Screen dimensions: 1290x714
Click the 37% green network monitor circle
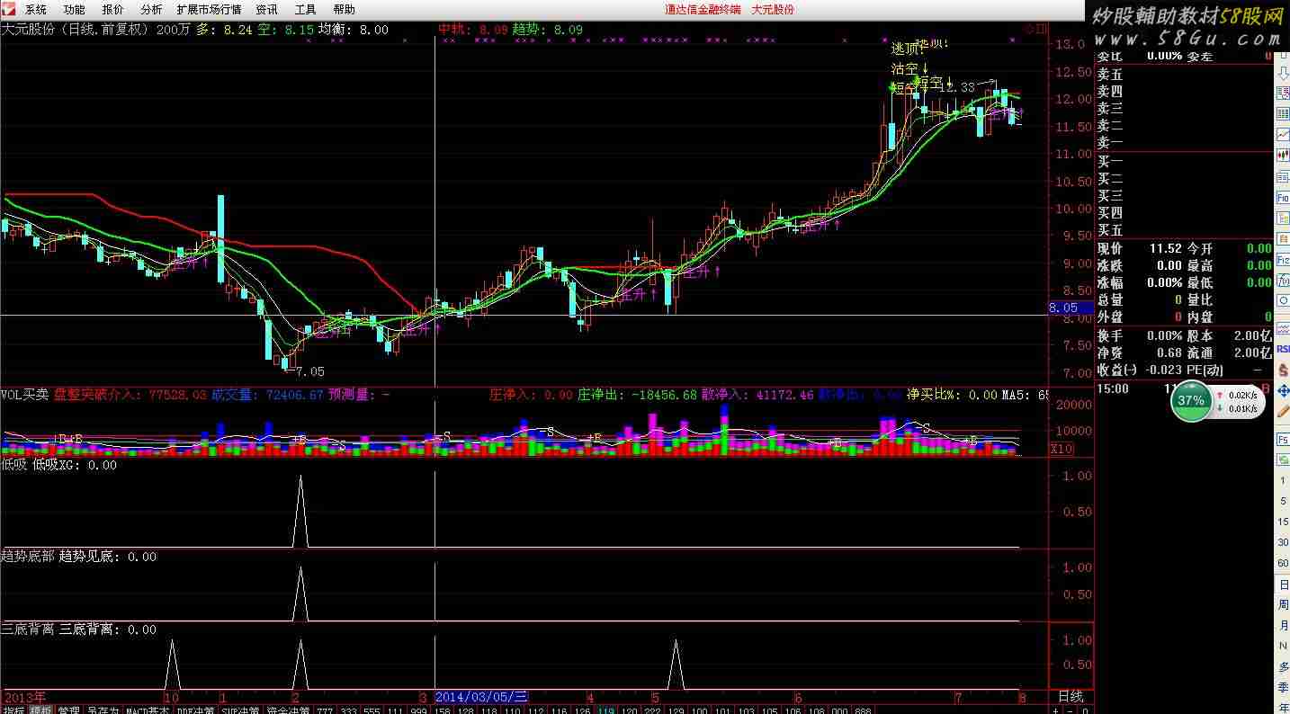click(1191, 400)
